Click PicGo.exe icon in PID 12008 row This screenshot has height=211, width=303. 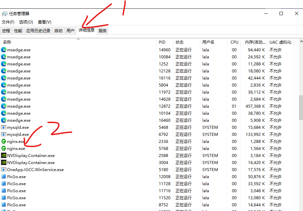tap(4, 176)
